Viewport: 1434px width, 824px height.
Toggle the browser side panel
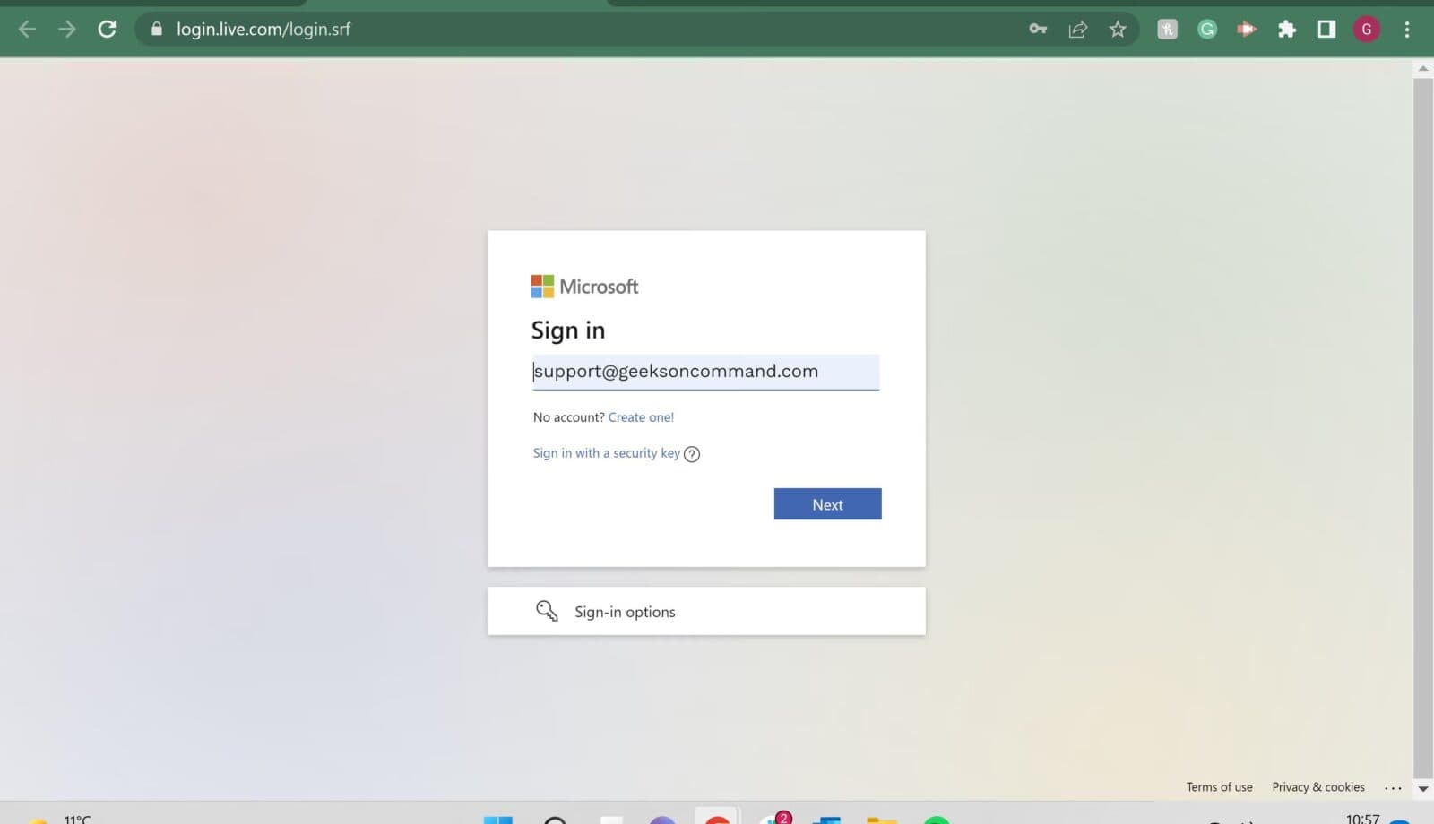[1326, 30]
